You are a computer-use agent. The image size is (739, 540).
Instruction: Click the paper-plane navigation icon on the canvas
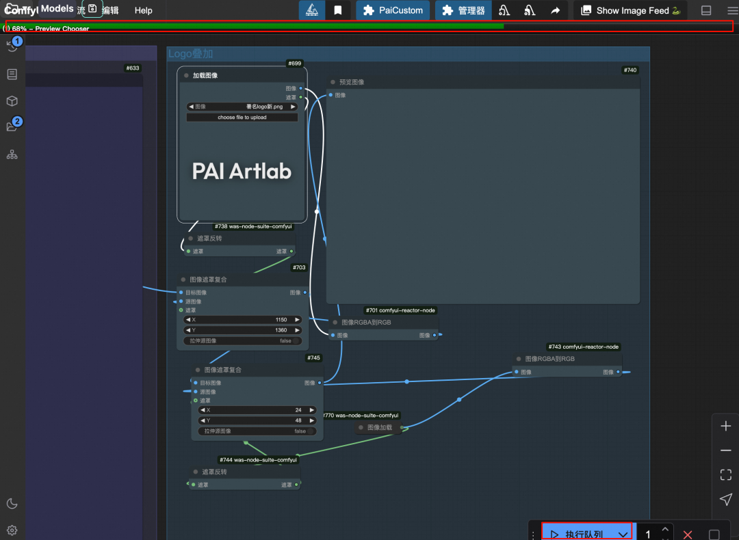726,499
